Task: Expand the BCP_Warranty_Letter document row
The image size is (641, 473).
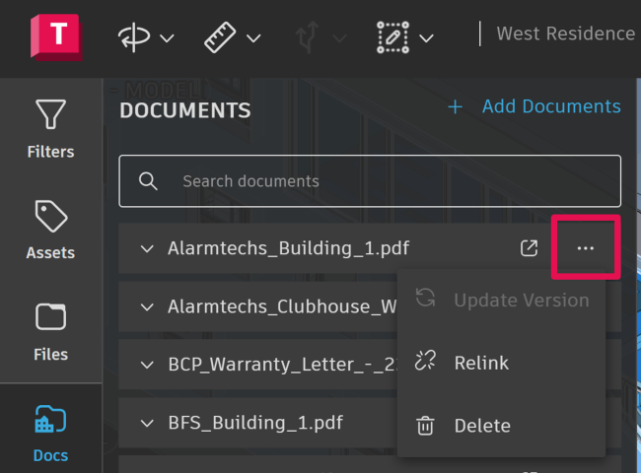Action: point(148,366)
